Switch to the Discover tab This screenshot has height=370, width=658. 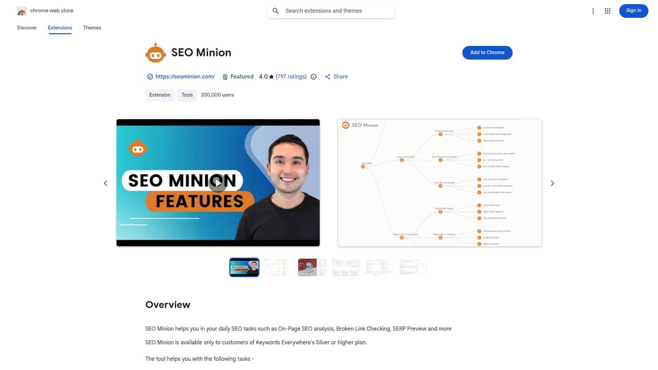coord(27,28)
